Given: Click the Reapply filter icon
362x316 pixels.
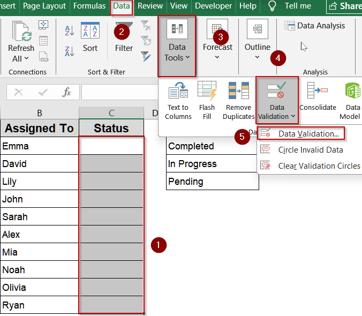Looking at the screenshot, I should [146, 41].
